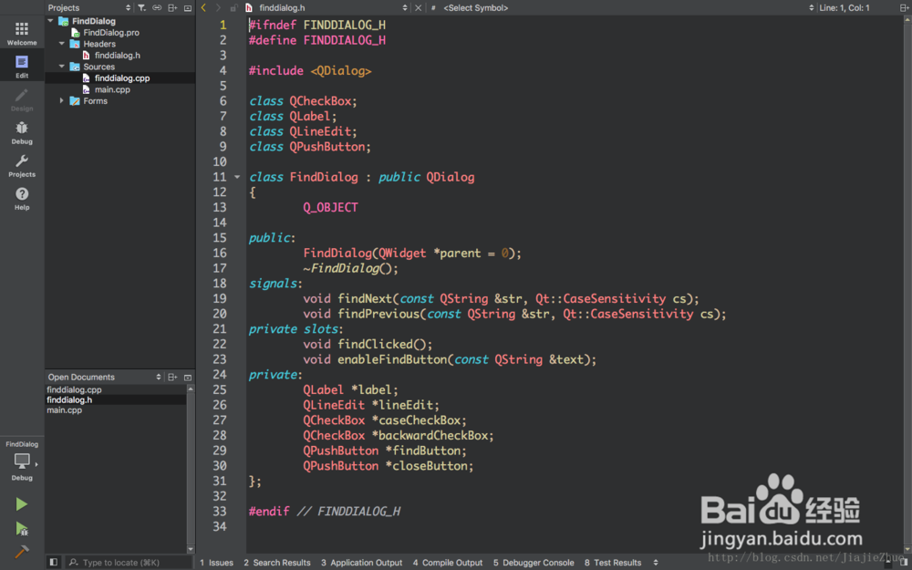Collapse the FindDialog project tree
Image resolution: width=912 pixels, height=570 pixels.
[50, 21]
